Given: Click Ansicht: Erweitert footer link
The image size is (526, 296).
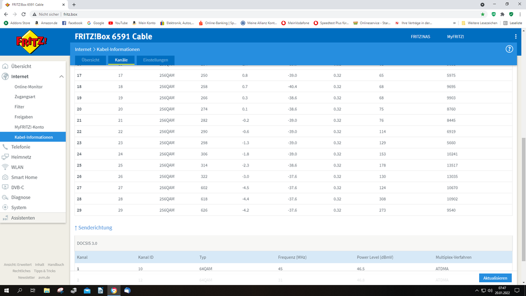Looking at the screenshot, I should (17, 264).
